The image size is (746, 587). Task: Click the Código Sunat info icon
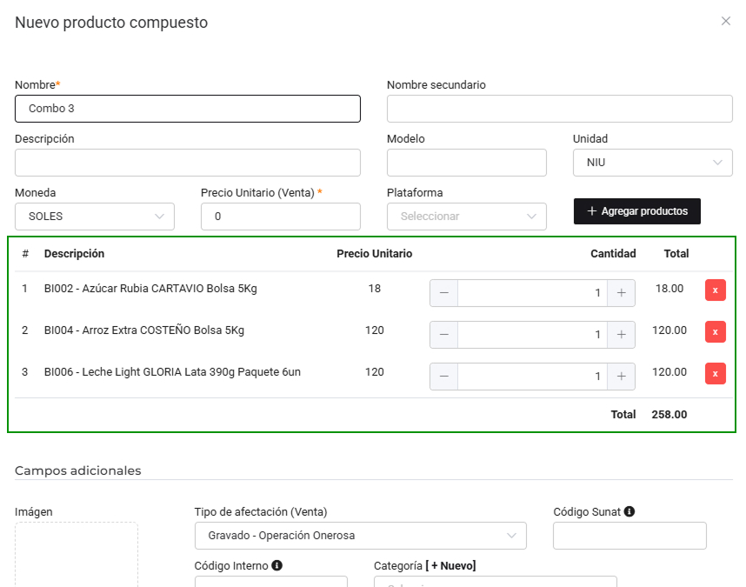click(x=629, y=511)
